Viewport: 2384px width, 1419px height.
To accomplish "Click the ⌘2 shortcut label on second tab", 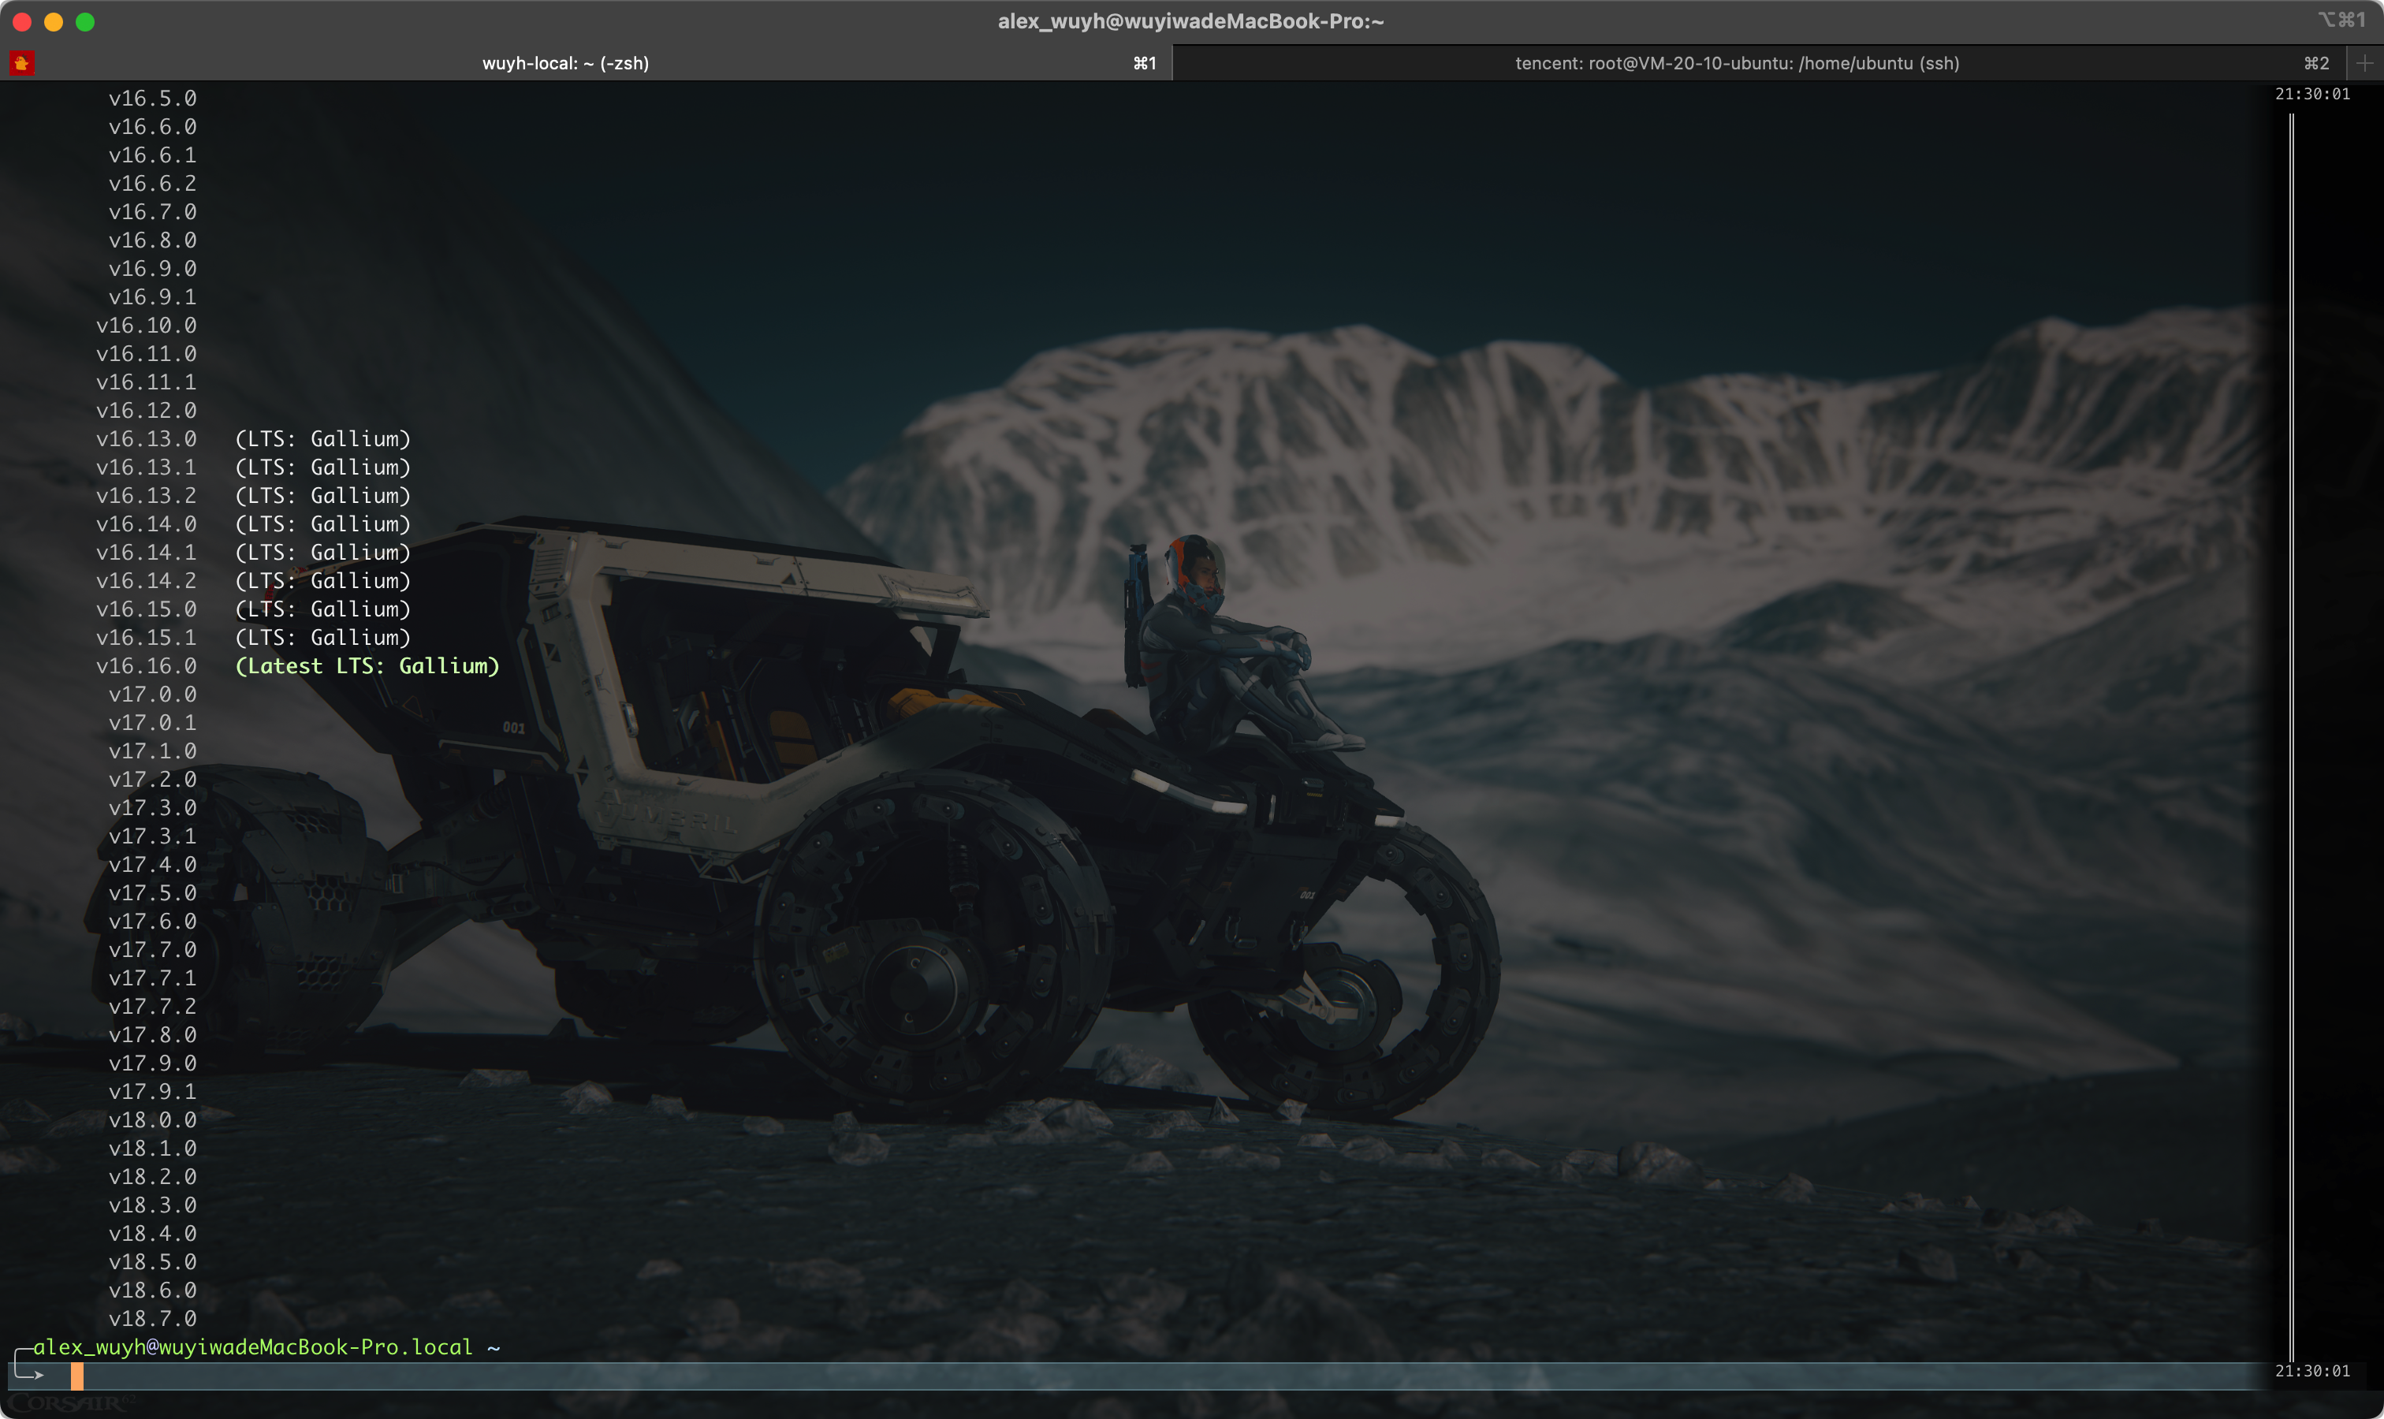I will 2316,63.
